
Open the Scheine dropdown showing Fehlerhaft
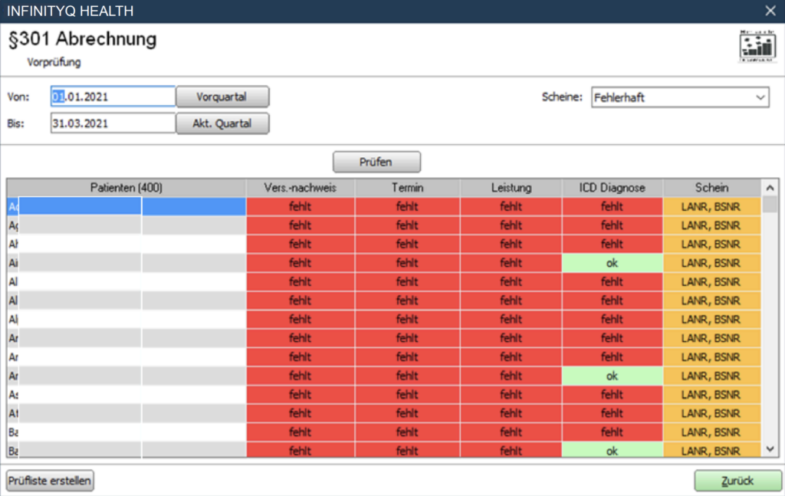pyautogui.click(x=680, y=97)
